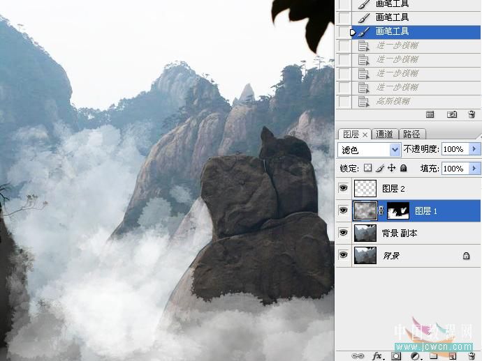Image resolution: width=482 pixels, height=361 pixels.
Task: Toggle lock position move icon
Action: [392, 168]
